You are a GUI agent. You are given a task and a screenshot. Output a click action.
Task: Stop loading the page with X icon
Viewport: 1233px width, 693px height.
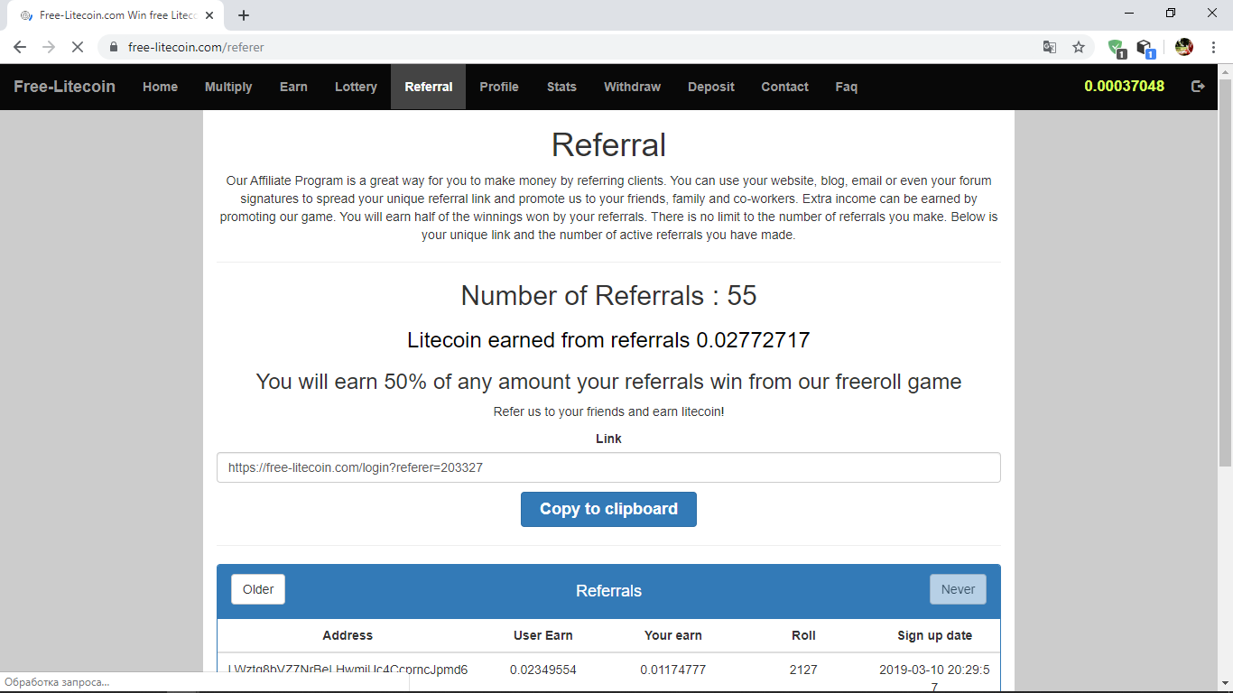point(78,47)
